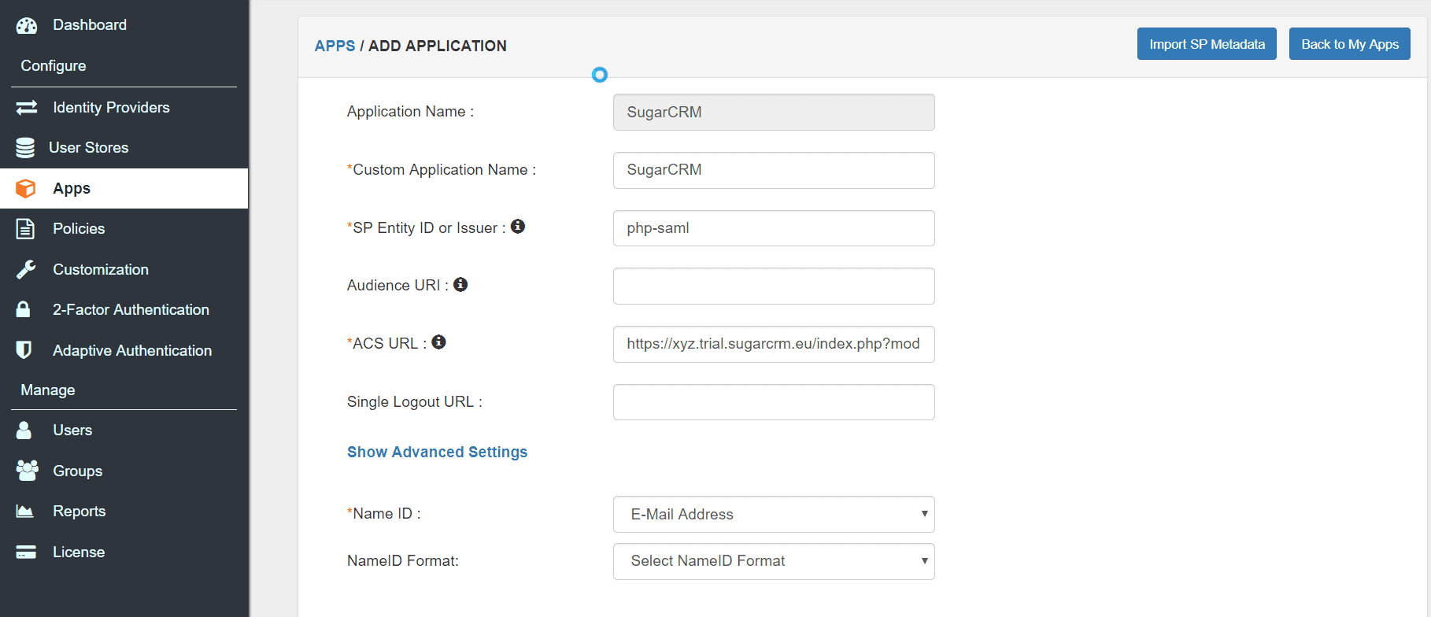The image size is (1431, 617).
Task: Click the ADD APPLICATION breadcrumb text
Action: [x=438, y=46]
